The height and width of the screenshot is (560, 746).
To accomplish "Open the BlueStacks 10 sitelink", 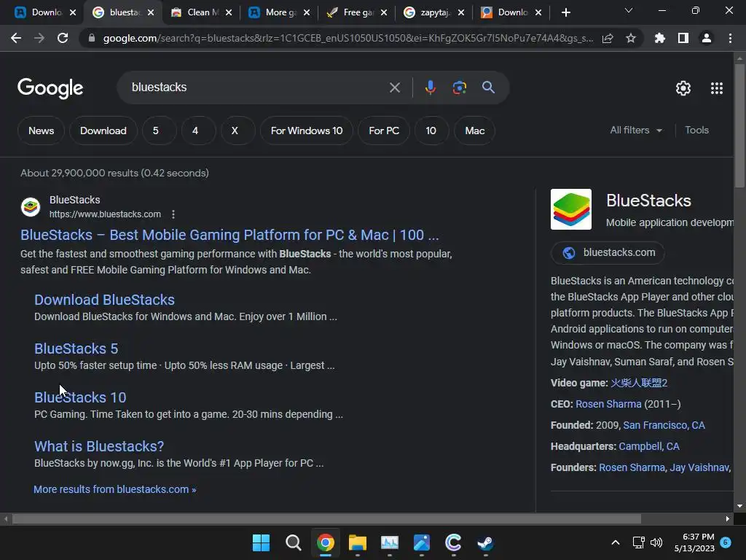I will point(80,397).
